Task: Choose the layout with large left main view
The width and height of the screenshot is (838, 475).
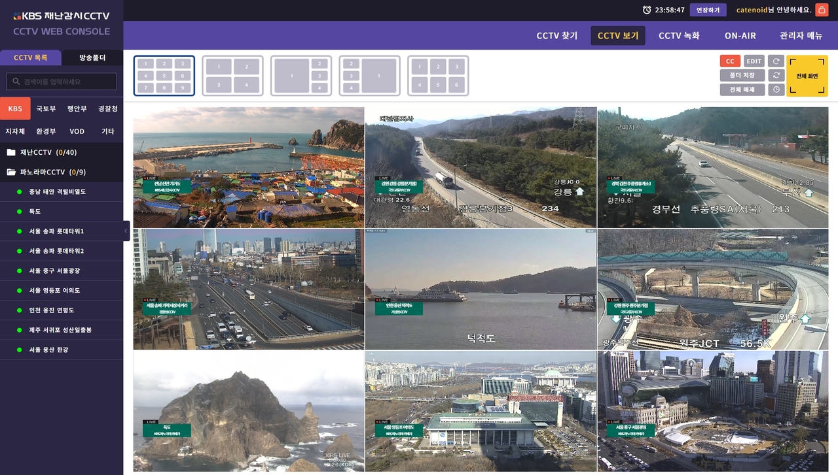Action: pos(301,76)
